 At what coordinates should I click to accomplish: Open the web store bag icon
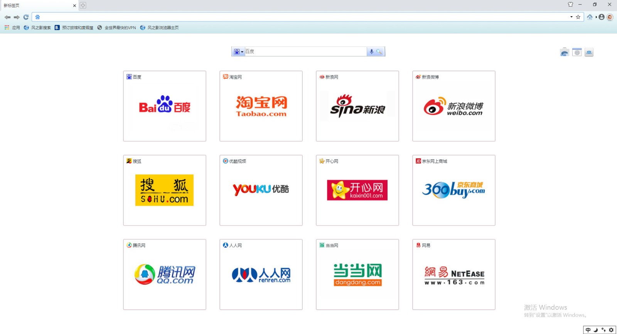pos(565,52)
